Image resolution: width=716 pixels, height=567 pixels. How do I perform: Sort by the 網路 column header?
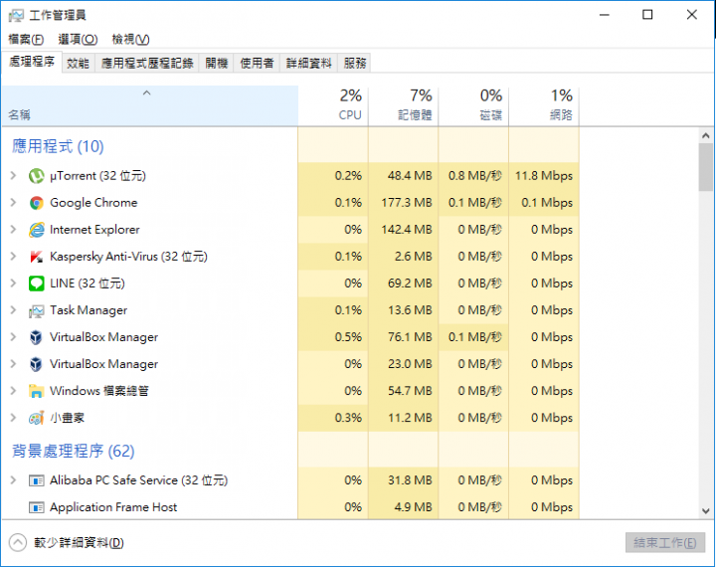click(x=544, y=106)
